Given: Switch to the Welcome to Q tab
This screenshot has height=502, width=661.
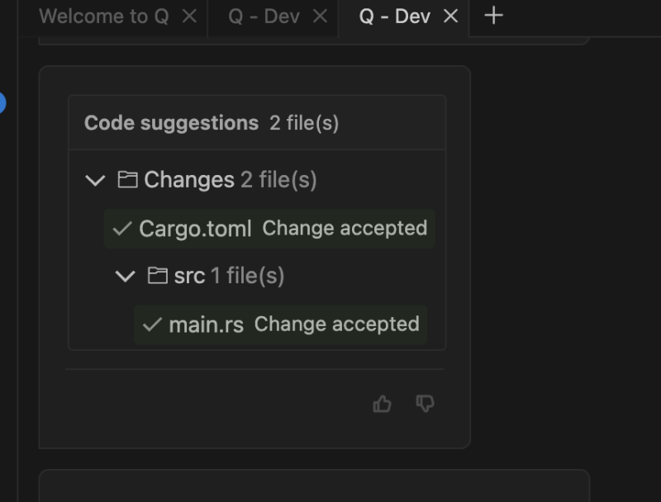Looking at the screenshot, I should pyautogui.click(x=103, y=17).
